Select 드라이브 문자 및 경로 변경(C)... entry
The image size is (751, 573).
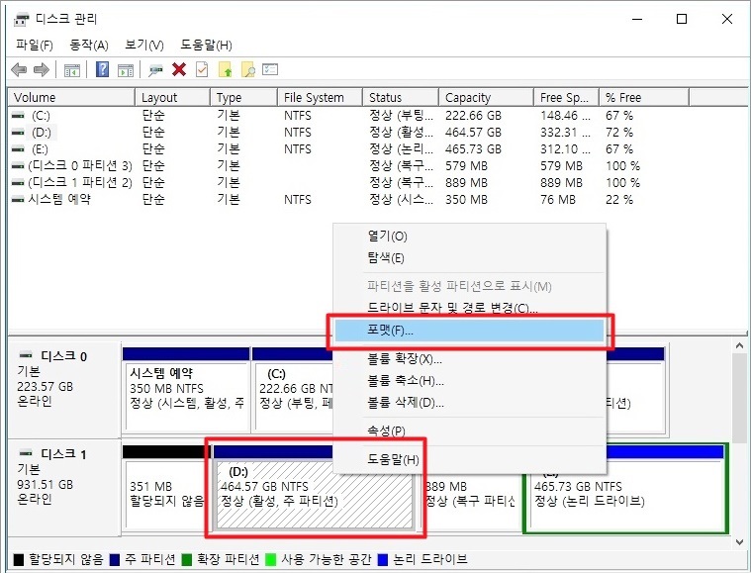(470, 308)
